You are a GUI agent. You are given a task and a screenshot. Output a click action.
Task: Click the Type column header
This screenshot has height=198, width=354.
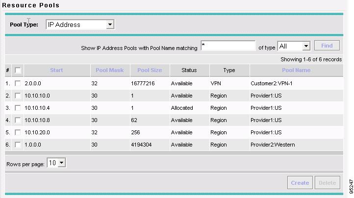click(x=229, y=70)
